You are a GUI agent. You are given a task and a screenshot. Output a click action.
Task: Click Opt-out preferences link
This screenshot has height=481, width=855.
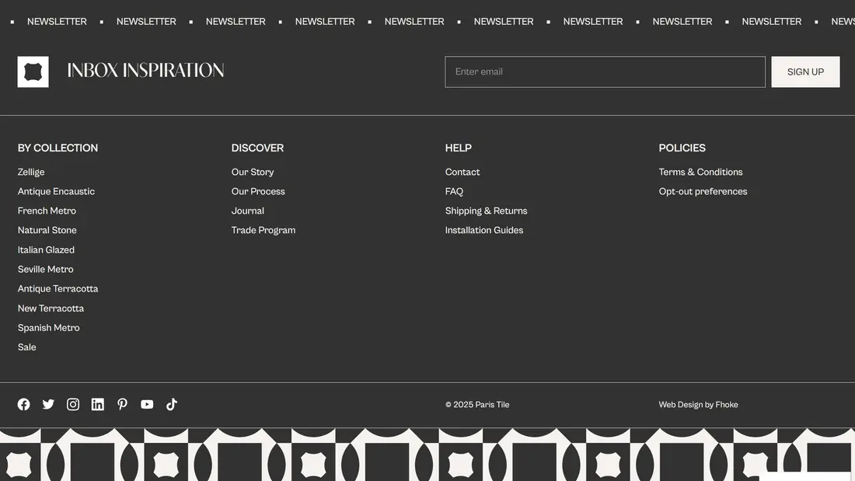(x=703, y=191)
